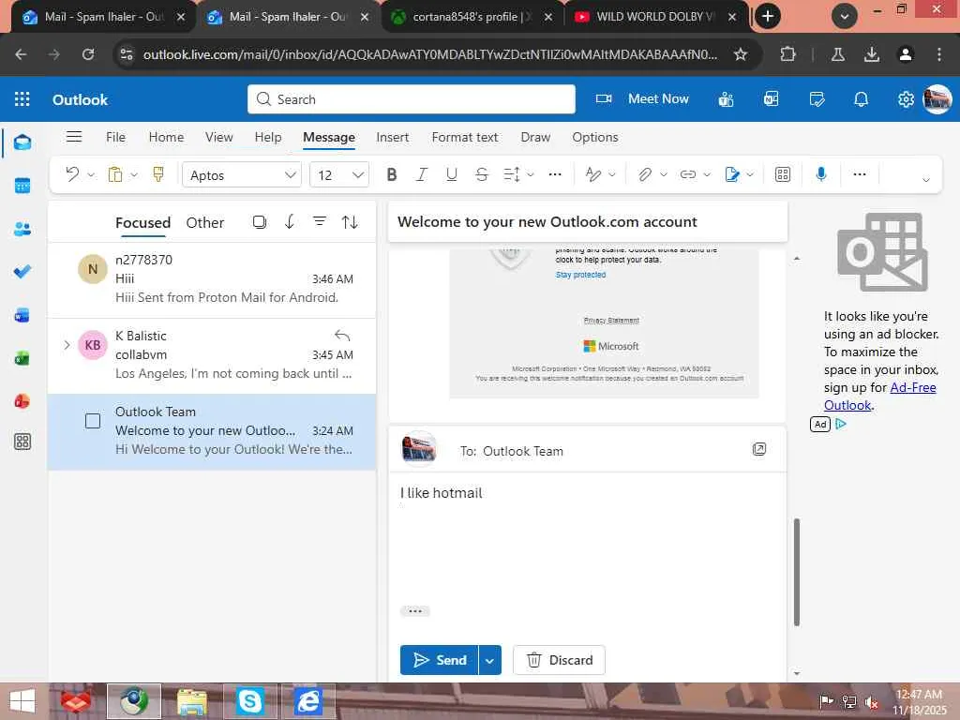Discard the reply draft
The height and width of the screenshot is (720, 960).
click(559, 660)
